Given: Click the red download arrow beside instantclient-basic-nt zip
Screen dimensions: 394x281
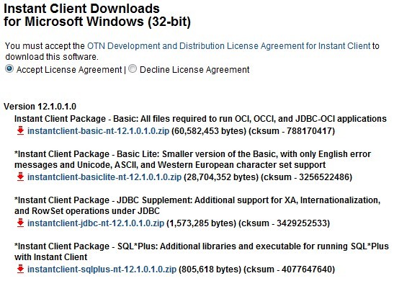Looking at the screenshot, I should pyautogui.click(x=20, y=130).
